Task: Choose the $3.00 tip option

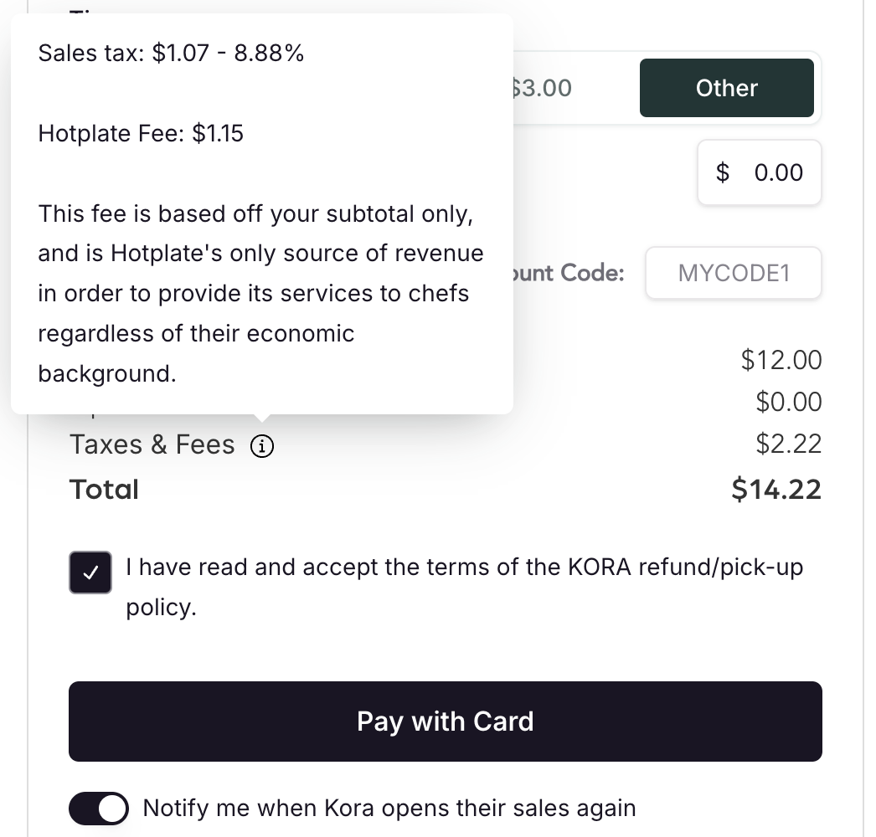Action: (544, 88)
